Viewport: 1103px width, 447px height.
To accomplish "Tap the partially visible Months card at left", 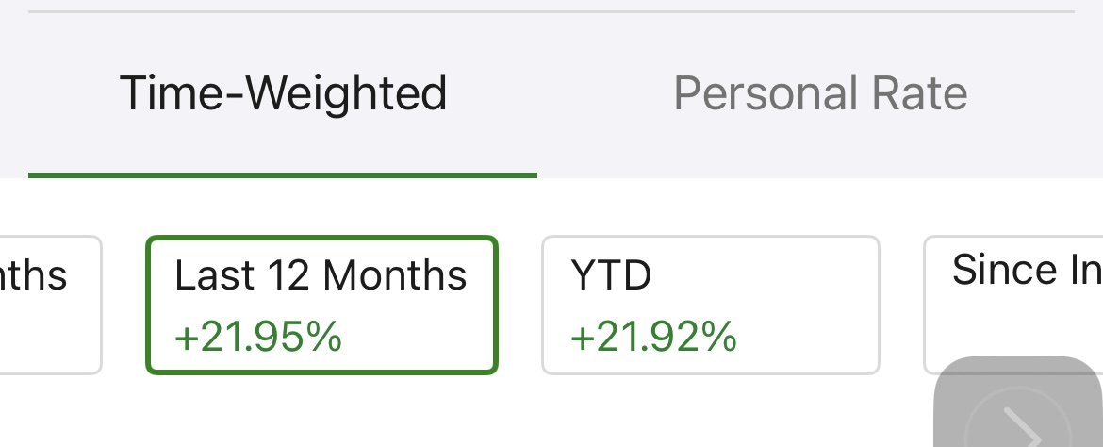I will coord(49,305).
